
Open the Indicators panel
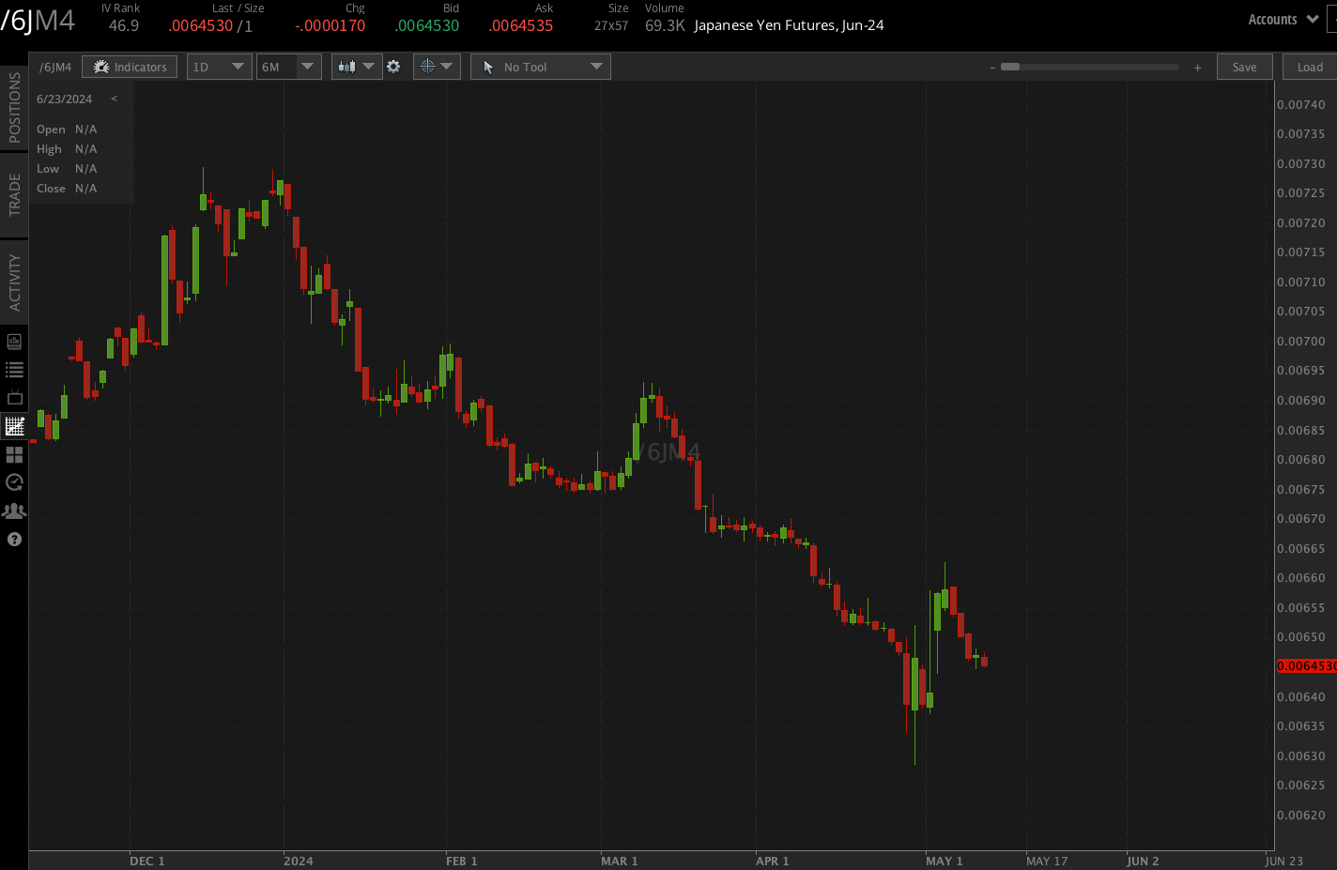coord(130,67)
